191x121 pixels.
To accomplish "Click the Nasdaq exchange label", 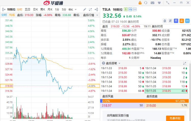I will 156,58.
